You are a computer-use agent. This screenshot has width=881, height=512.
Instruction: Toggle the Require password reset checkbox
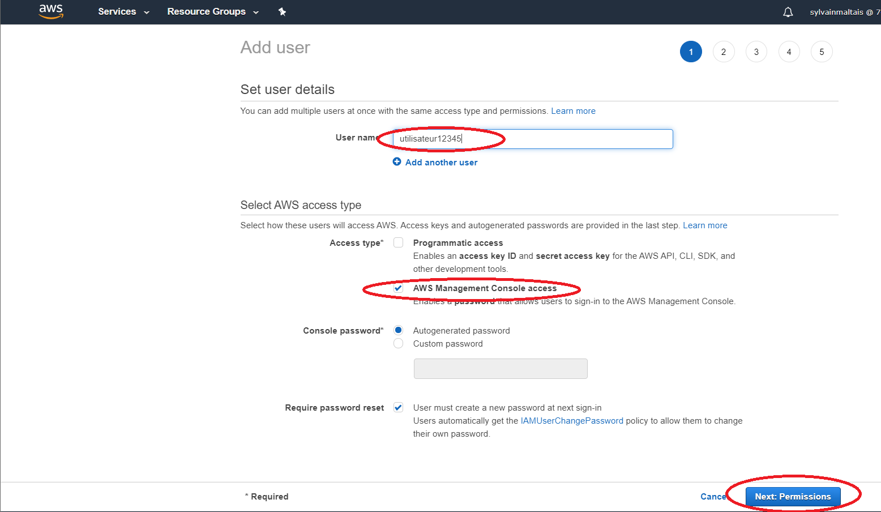399,407
